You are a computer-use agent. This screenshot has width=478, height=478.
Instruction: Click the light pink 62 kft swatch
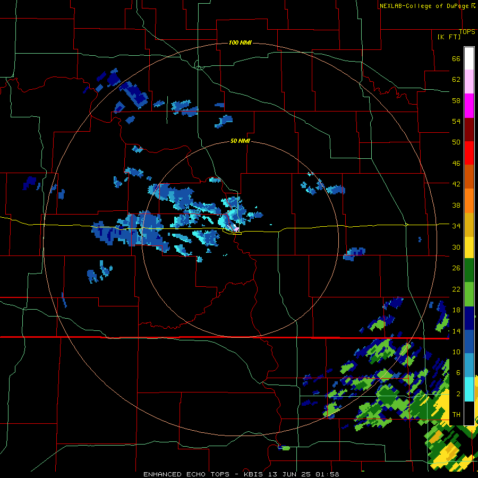[x=469, y=82]
